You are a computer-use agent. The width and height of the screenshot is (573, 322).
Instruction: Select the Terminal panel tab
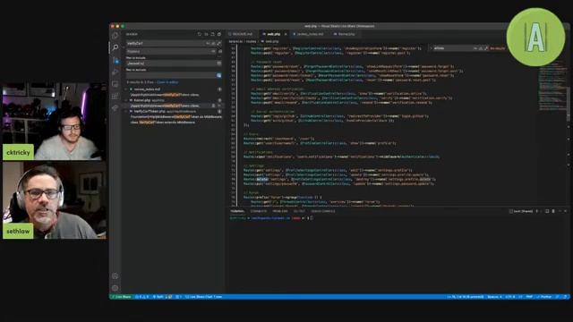pyautogui.click(x=237, y=211)
